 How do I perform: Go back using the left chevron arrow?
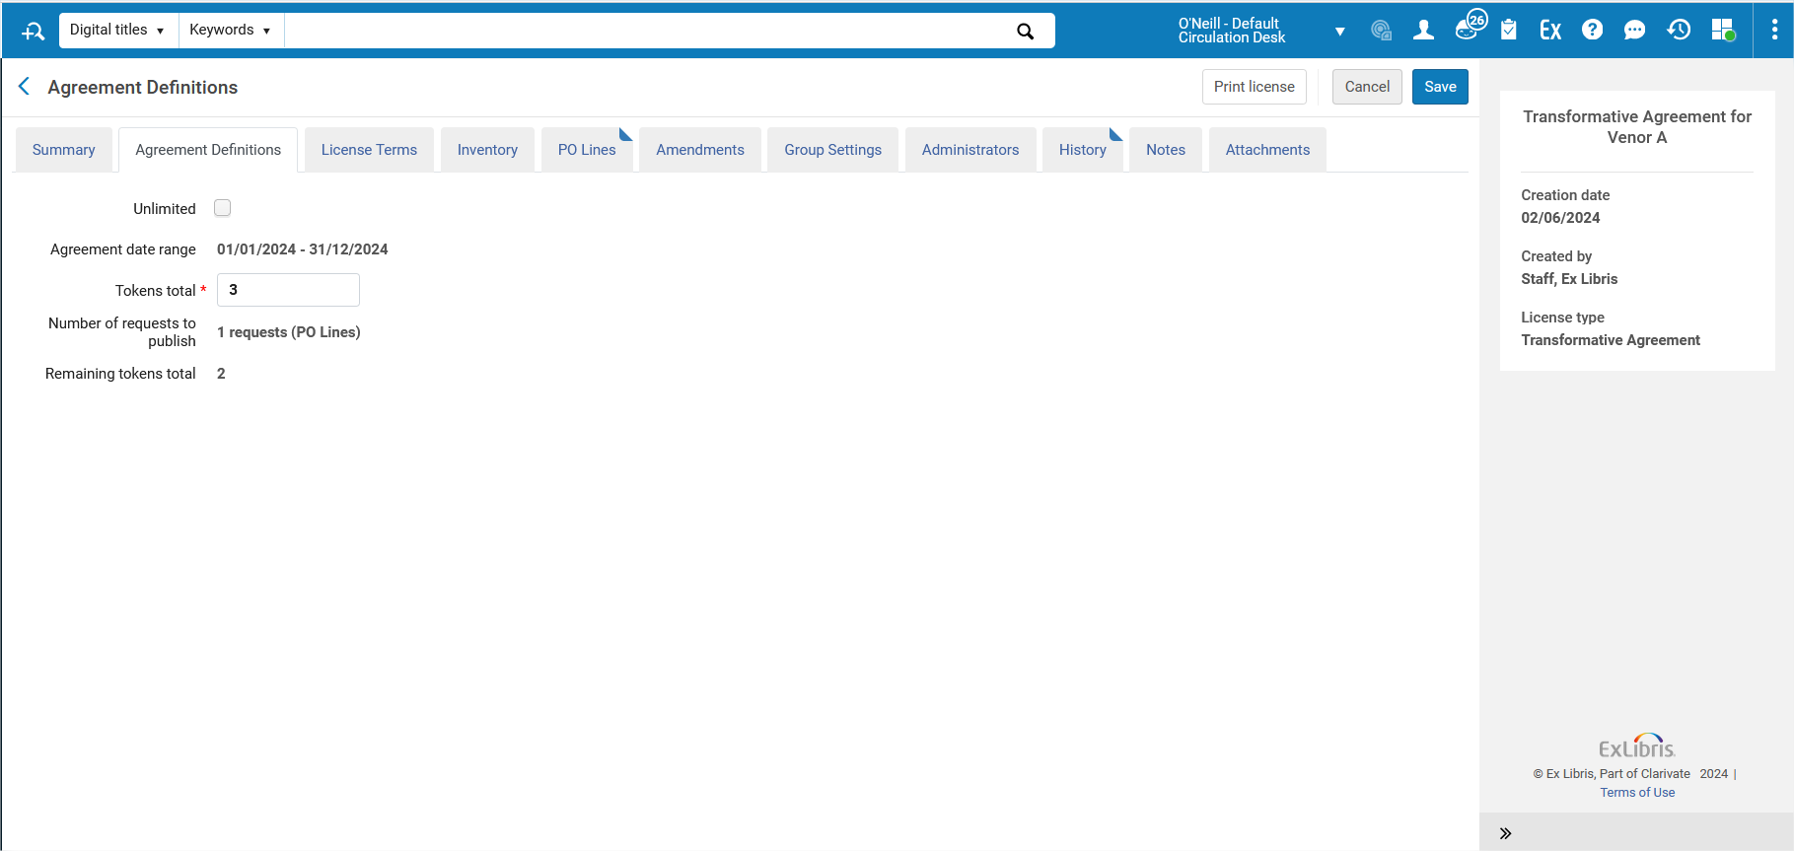click(24, 87)
